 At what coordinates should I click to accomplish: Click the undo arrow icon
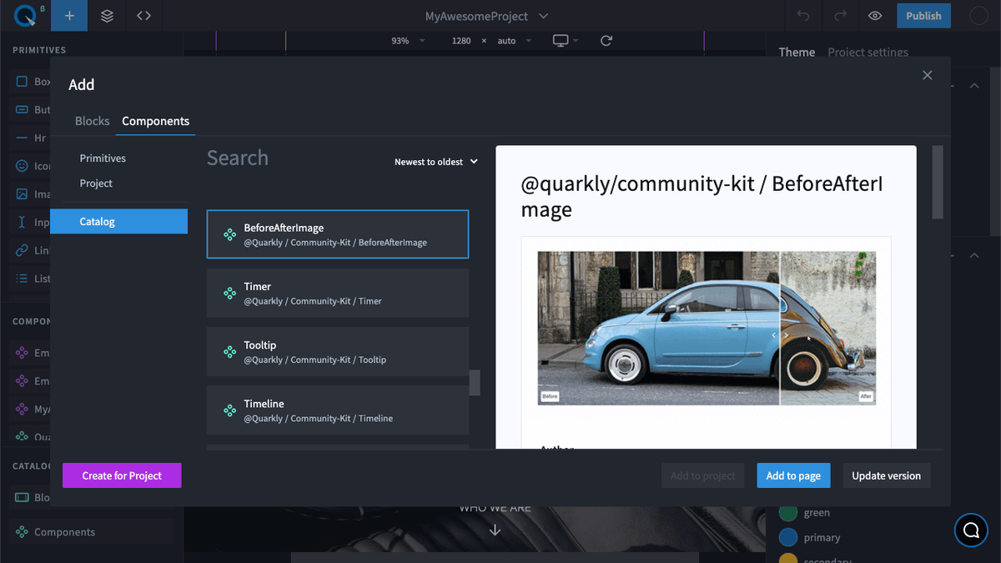pyautogui.click(x=802, y=15)
